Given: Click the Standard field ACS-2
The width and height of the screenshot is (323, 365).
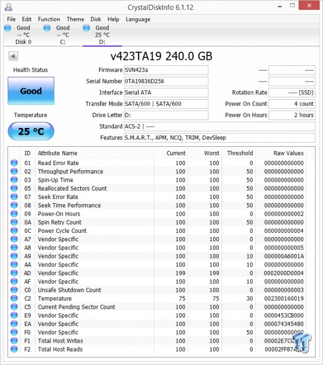Looking at the screenshot, I should [x=220, y=126].
